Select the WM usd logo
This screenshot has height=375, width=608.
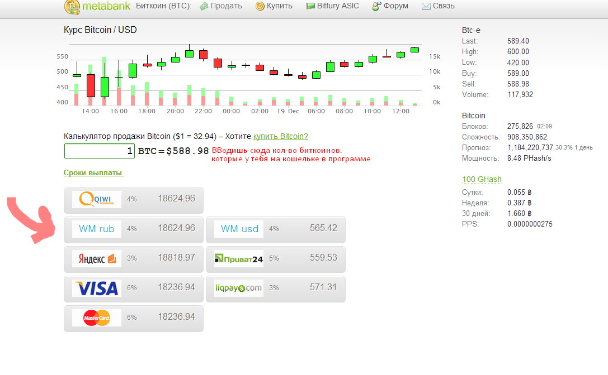239,229
